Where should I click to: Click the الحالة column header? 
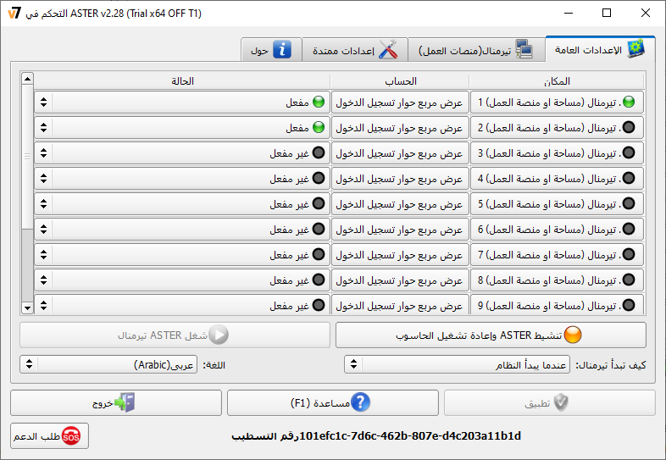182,81
